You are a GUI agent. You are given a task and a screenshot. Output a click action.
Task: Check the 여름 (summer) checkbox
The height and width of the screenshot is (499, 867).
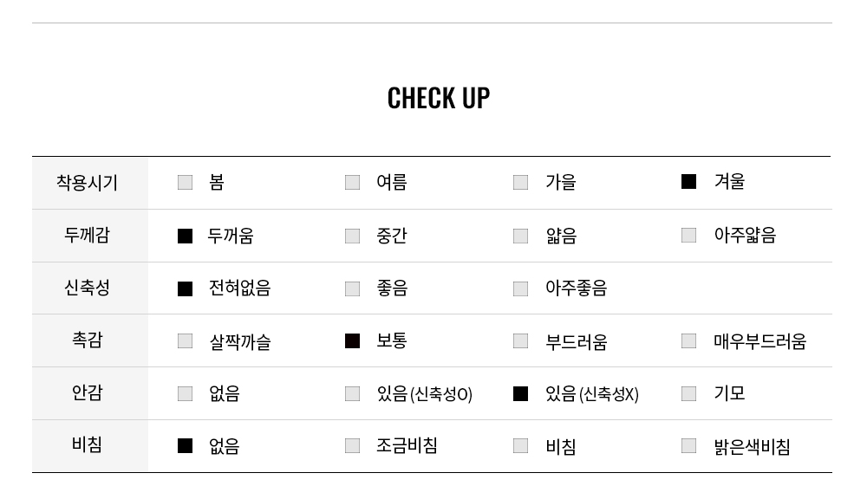pos(352,182)
